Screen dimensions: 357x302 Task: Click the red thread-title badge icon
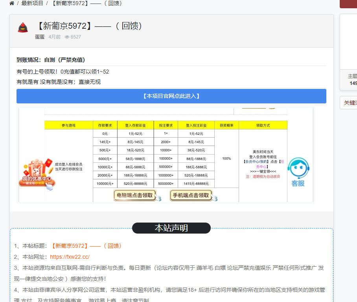22,26
